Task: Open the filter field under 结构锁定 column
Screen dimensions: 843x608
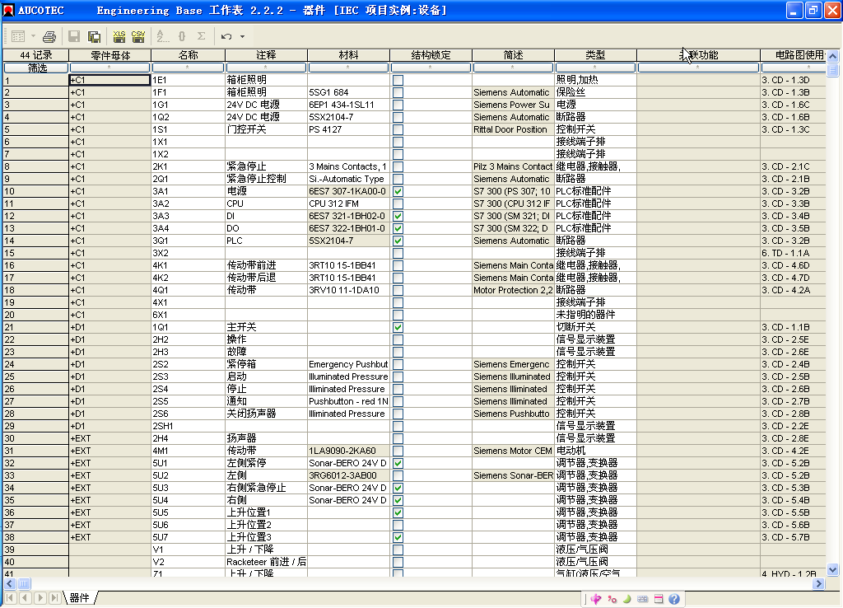Action: click(x=431, y=68)
